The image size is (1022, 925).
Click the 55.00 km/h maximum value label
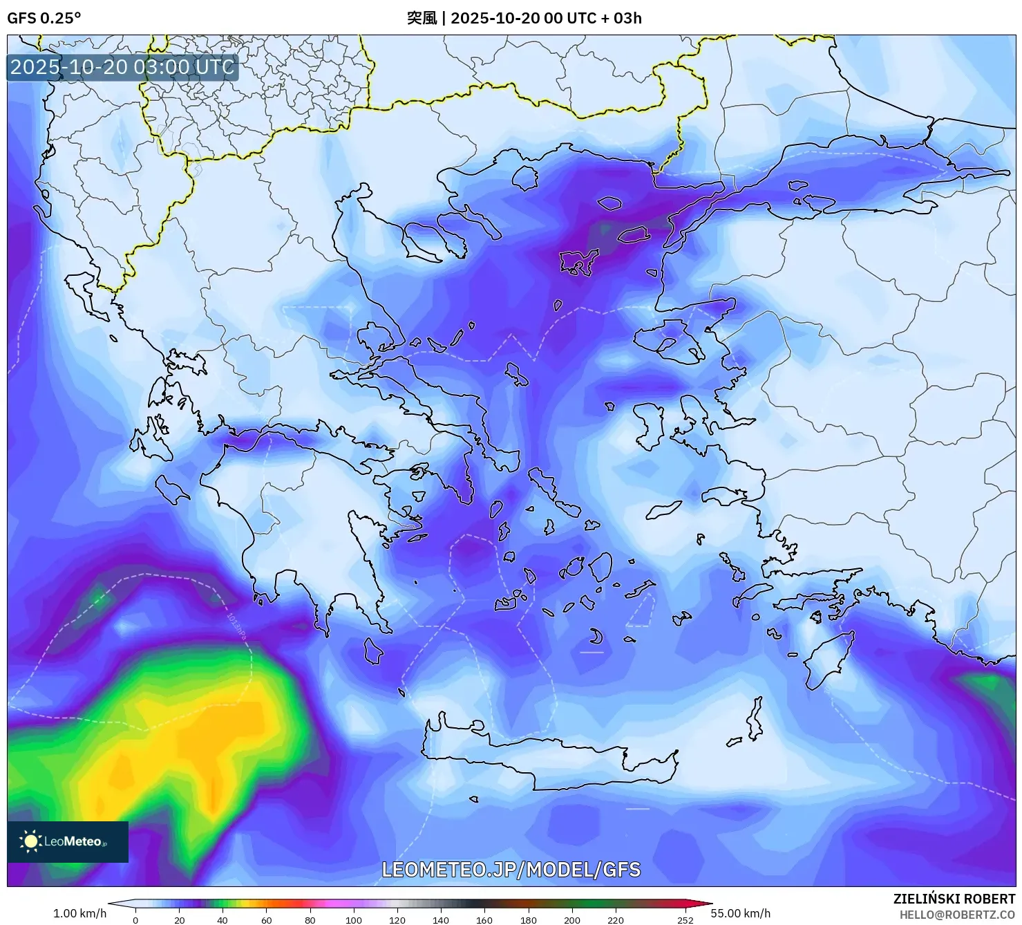click(740, 913)
